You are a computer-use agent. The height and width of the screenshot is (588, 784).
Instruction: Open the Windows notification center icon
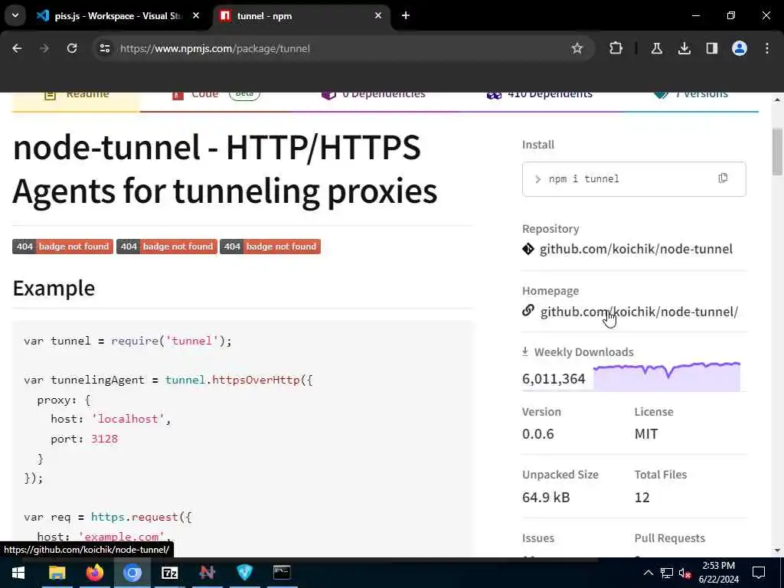[x=759, y=573]
